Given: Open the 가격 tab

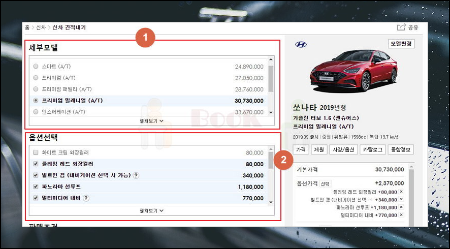Looking at the screenshot, I should (x=301, y=149).
